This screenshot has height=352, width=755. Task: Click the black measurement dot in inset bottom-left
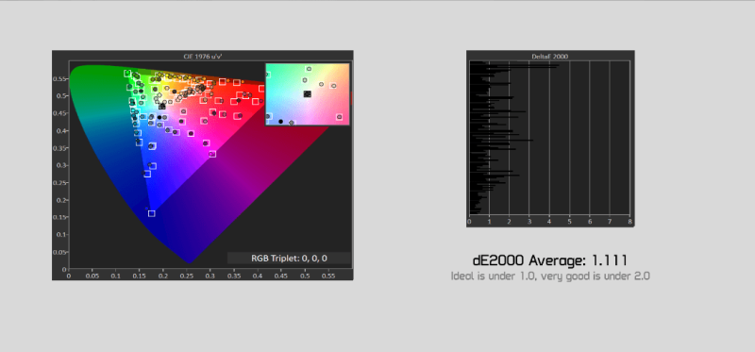click(280, 122)
